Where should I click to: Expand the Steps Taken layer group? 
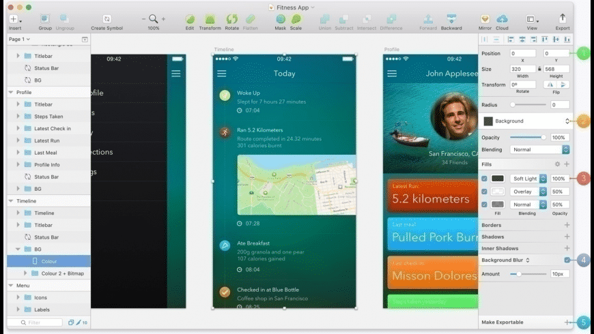click(x=18, y=116)
